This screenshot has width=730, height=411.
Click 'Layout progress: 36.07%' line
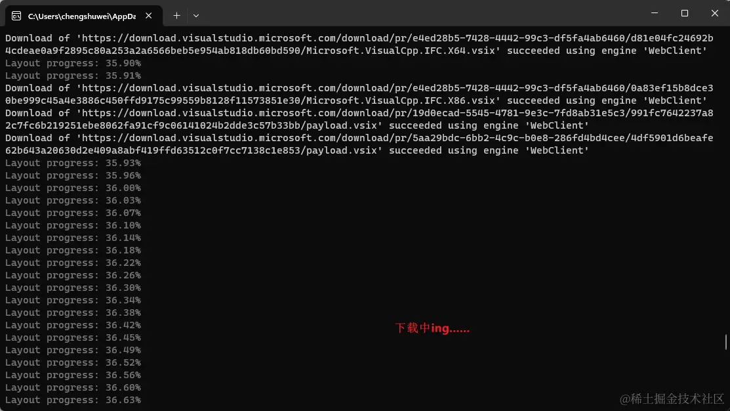click(x=73, y=213)
